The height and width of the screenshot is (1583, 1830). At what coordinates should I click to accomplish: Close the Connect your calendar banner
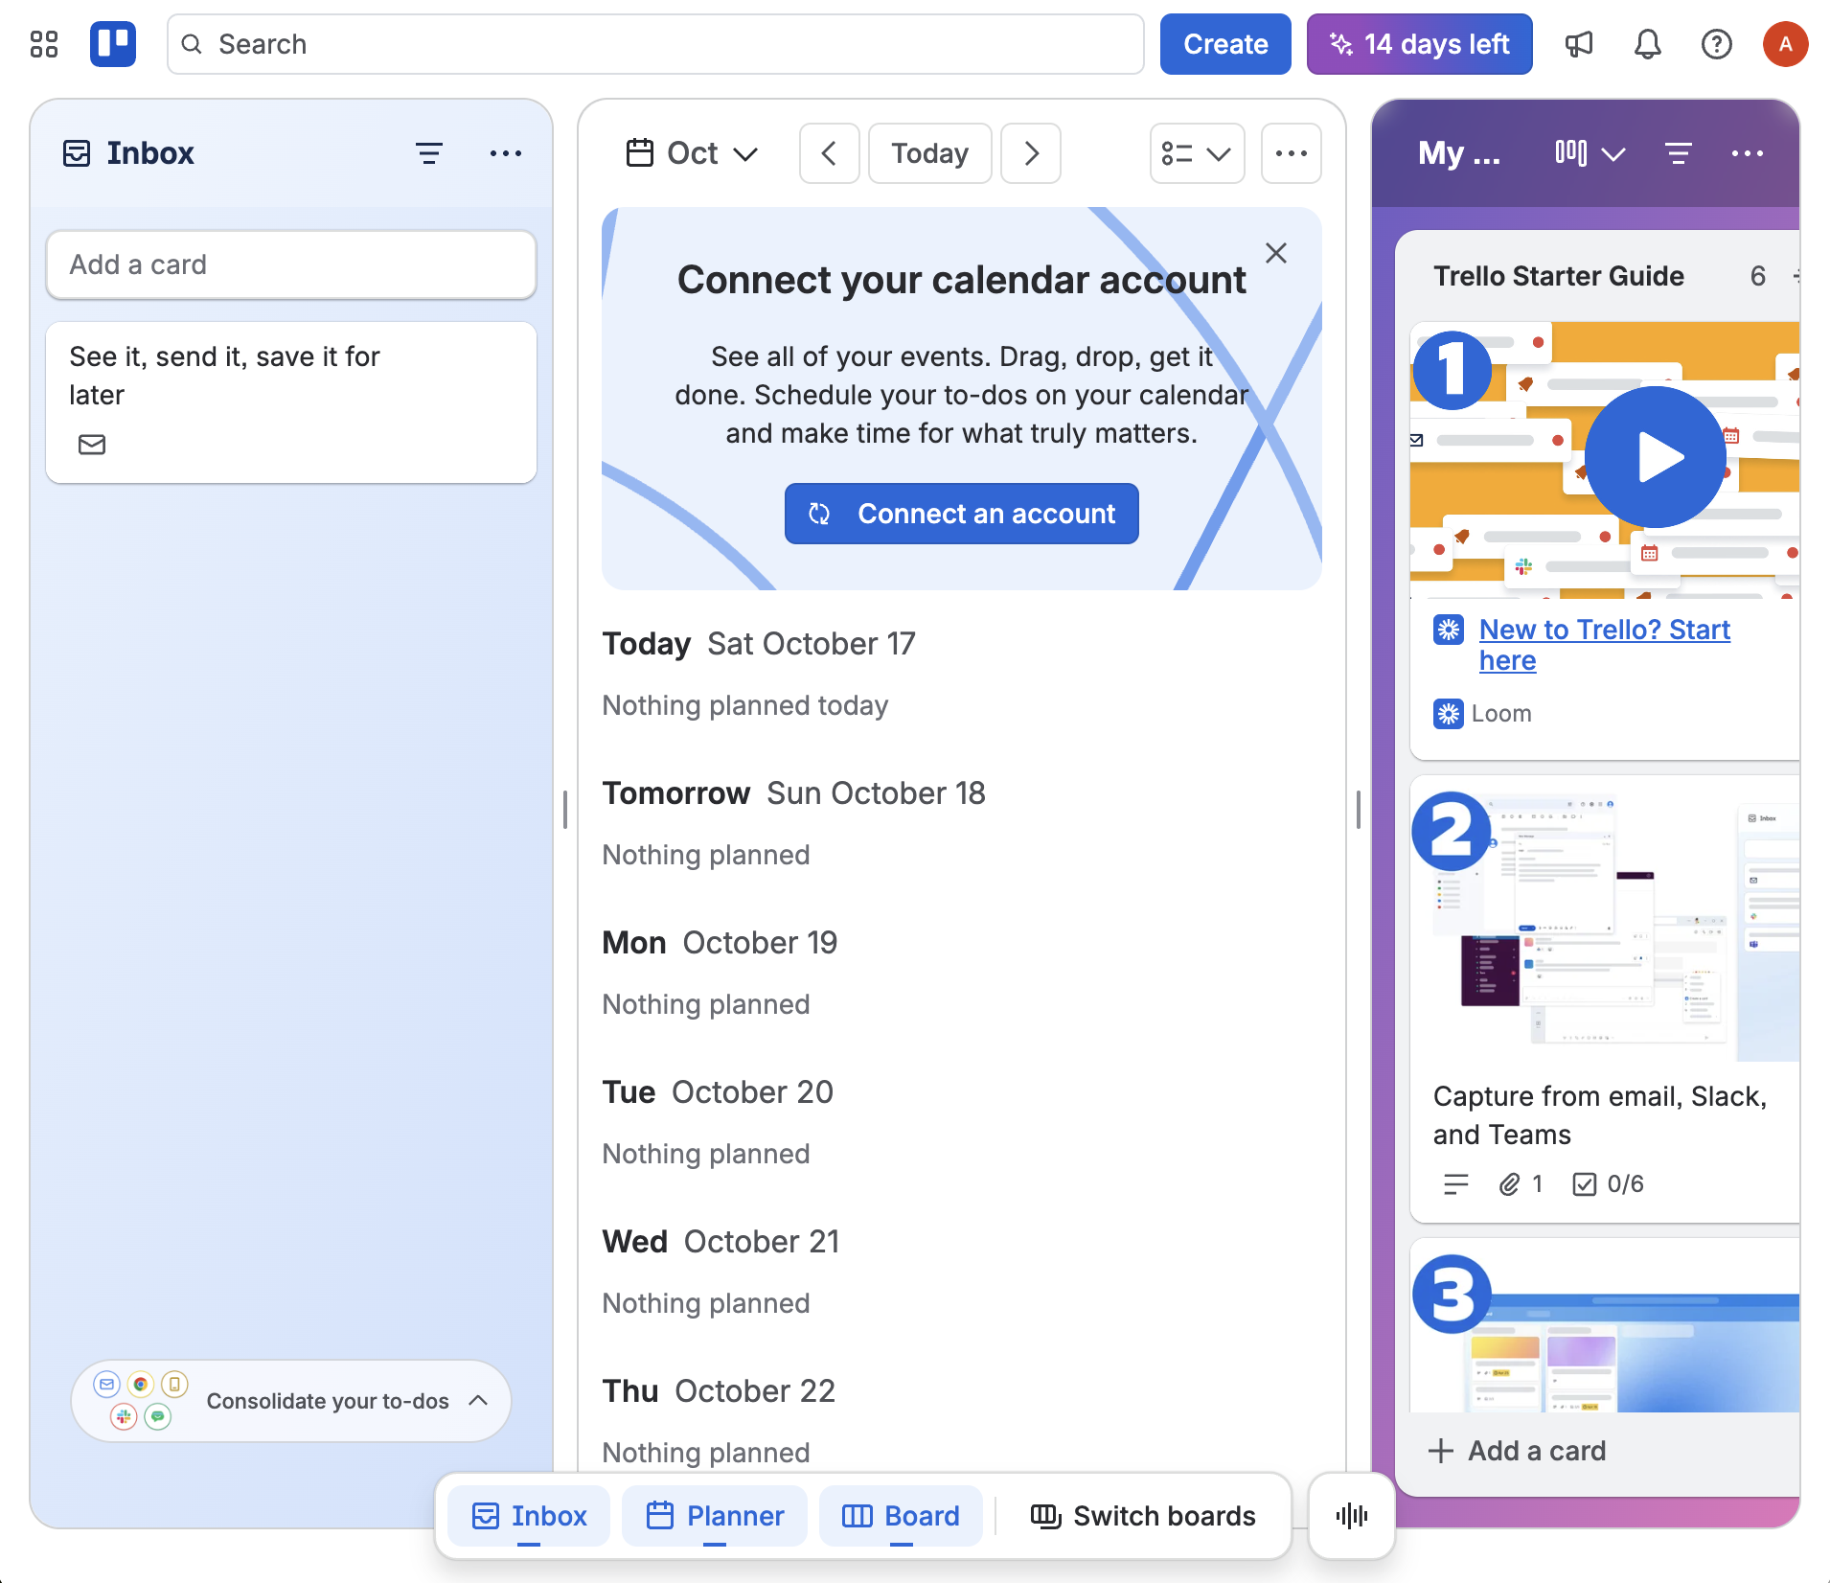click(1276, 253)
